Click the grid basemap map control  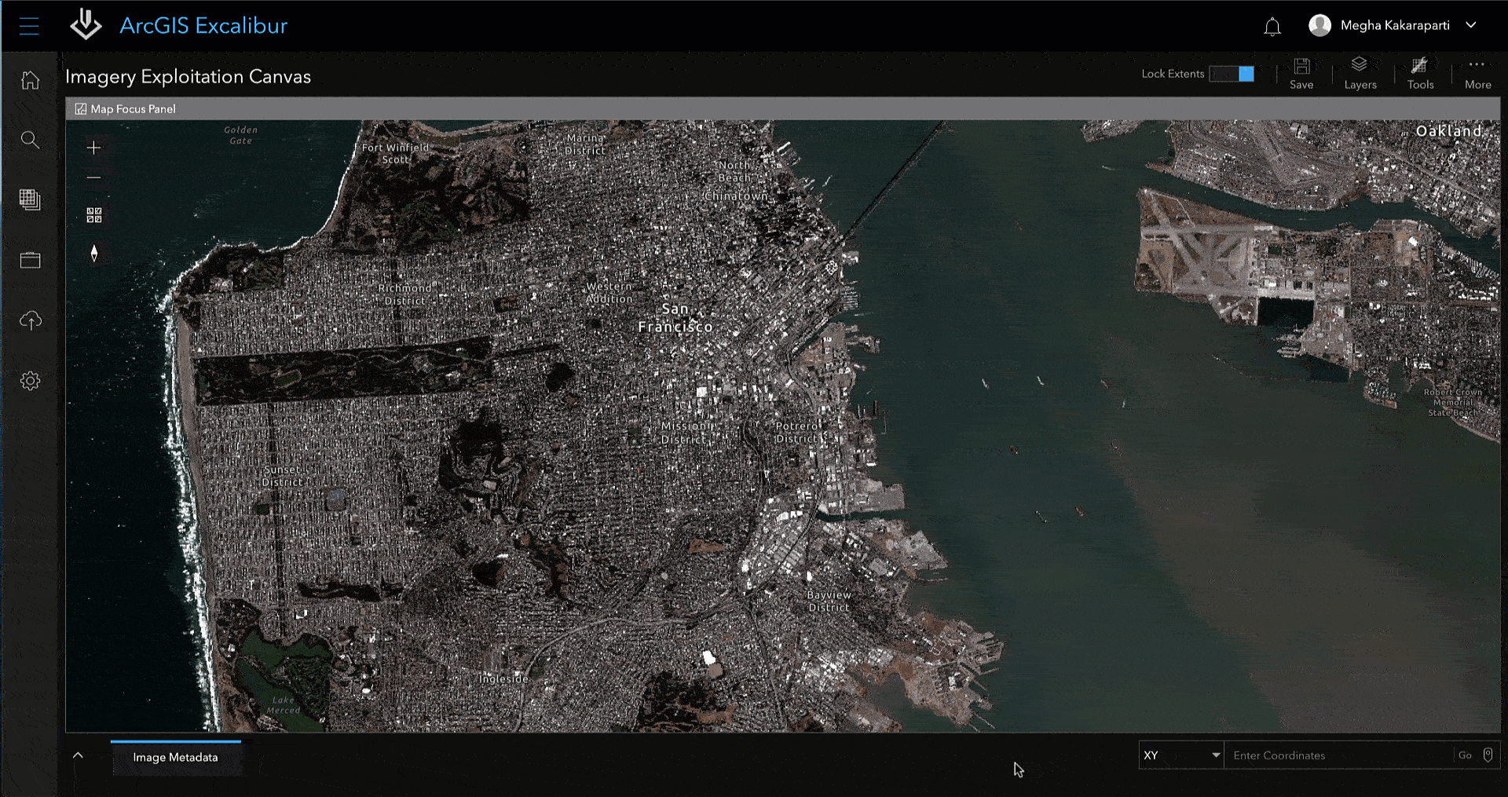94,215
